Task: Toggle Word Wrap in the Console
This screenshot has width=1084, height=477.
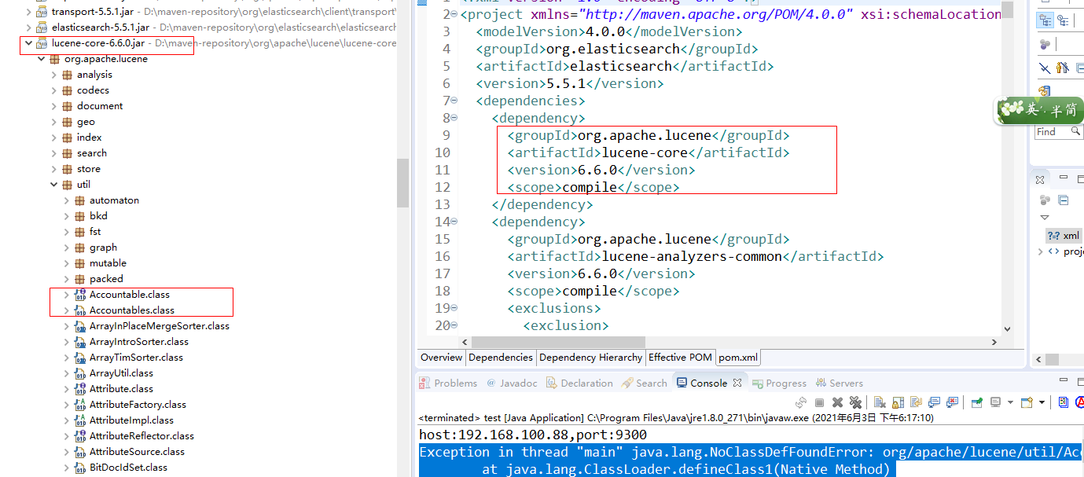Action: click(916, 402)
